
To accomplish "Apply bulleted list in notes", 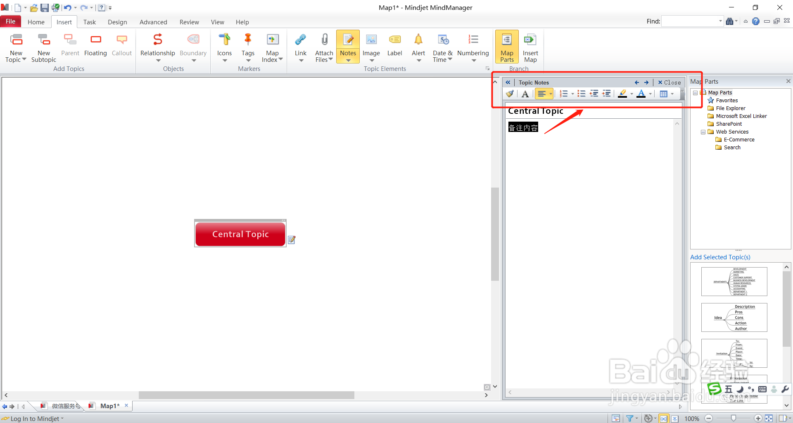I will pyautogui.click(x=582, y=94).
